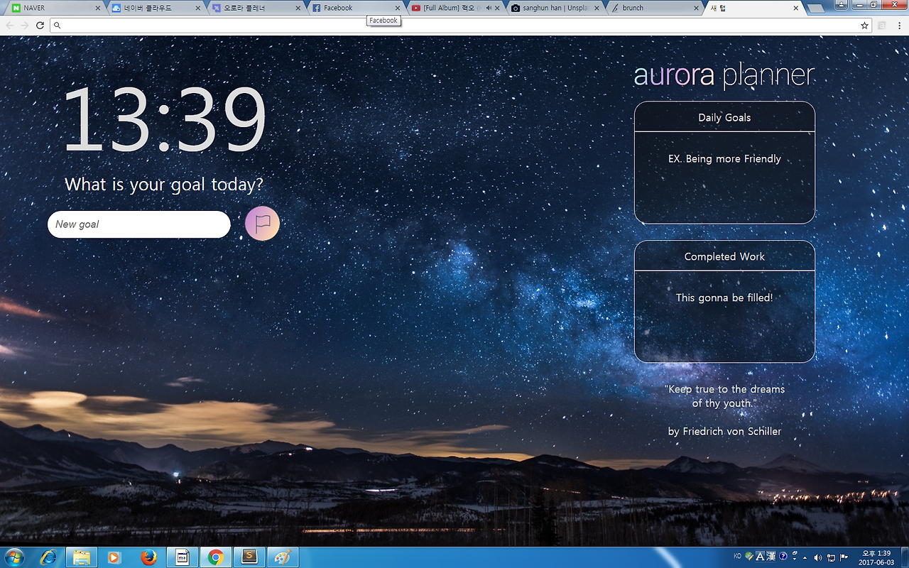
Task: Toggle the IME 'A' input mode button
Action: point(760,557)
